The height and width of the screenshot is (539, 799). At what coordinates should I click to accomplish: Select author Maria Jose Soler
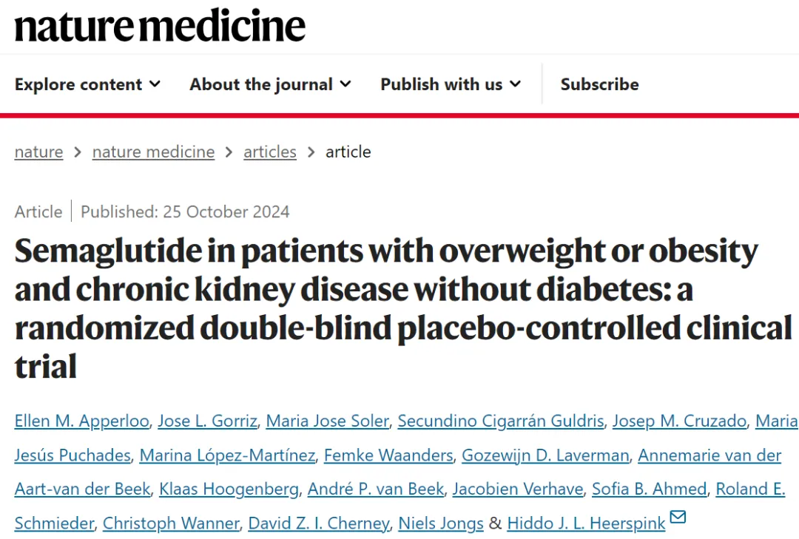[327, 421]
